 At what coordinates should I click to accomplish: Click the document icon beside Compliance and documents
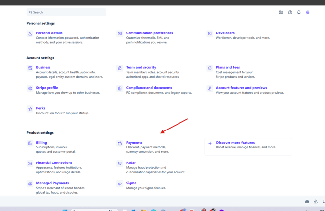(x=120, y=88)
